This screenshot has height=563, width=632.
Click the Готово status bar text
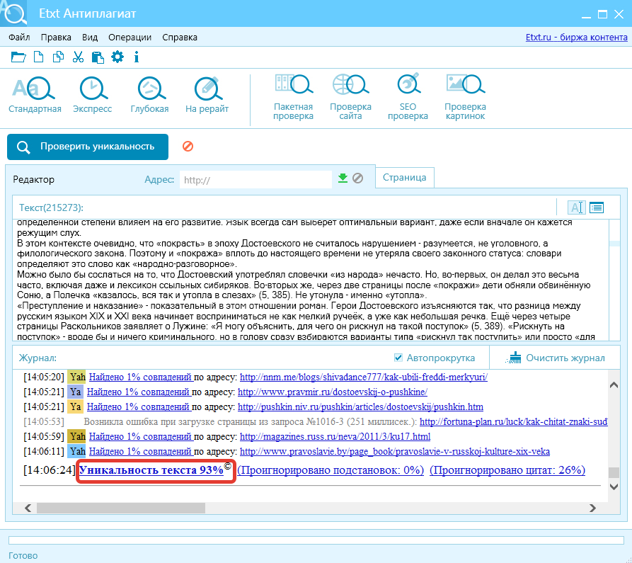point(23,556)
